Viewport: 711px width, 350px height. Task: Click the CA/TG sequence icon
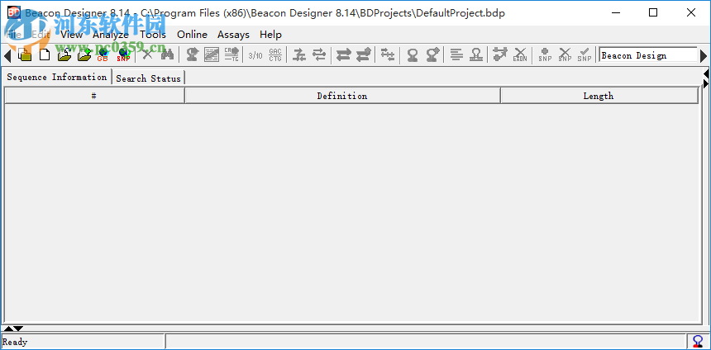231,54
